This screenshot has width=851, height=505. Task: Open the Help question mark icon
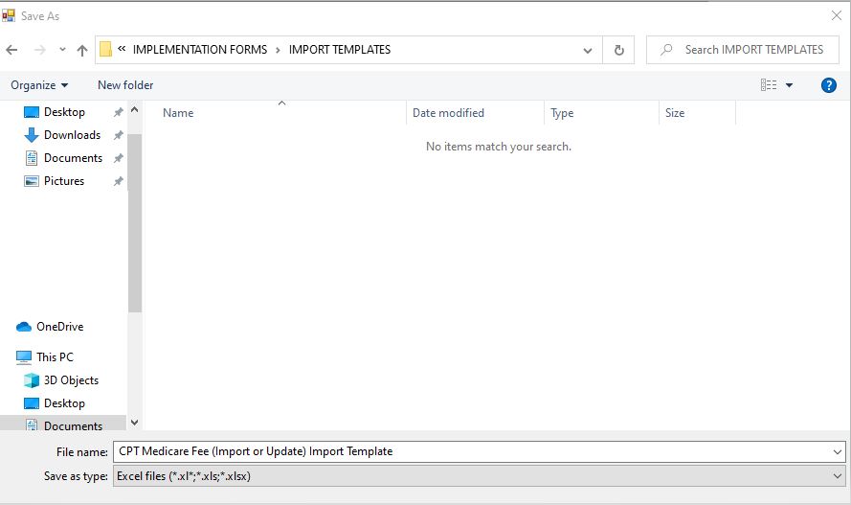(829, 85)
